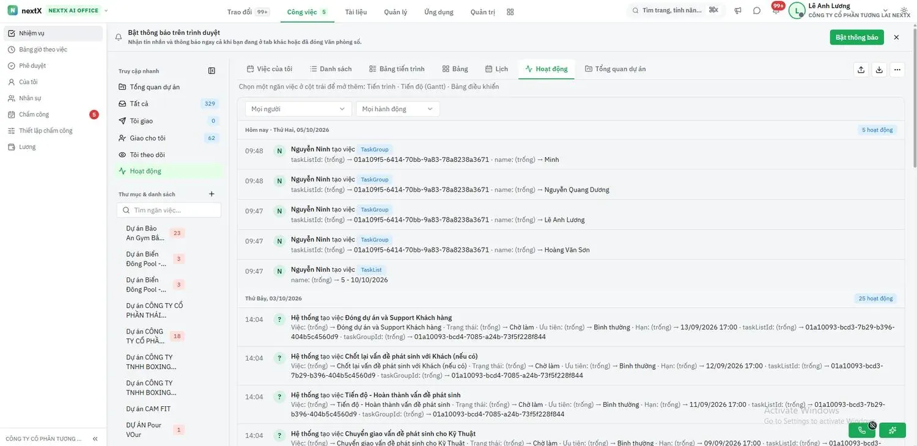This screenshot has width=917, height=446.
Task: Collapse the left sidebar with double chevron
Action: [x=95, y=439]
